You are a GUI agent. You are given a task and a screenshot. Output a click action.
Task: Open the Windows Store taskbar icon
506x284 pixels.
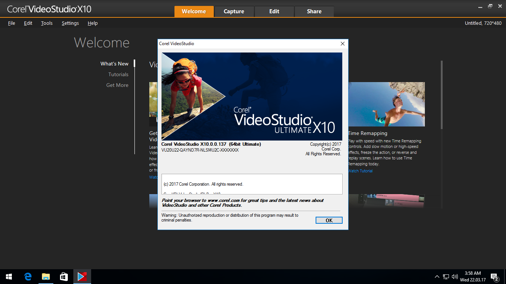pyautogui.click(x=64, y=277)
